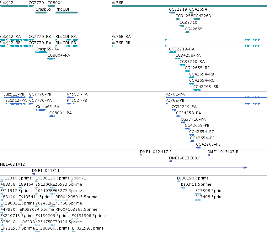Select protein label CG8004-PA
Screen dimensions: 267x233
[x=61, y=113]
